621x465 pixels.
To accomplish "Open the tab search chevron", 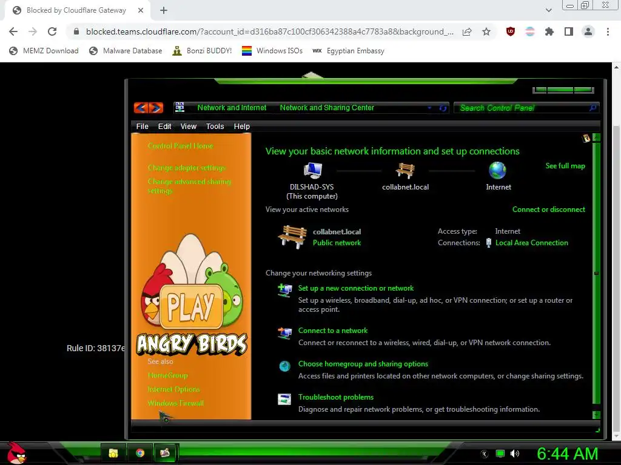I will pyautogui.click(x=548, y=10).
